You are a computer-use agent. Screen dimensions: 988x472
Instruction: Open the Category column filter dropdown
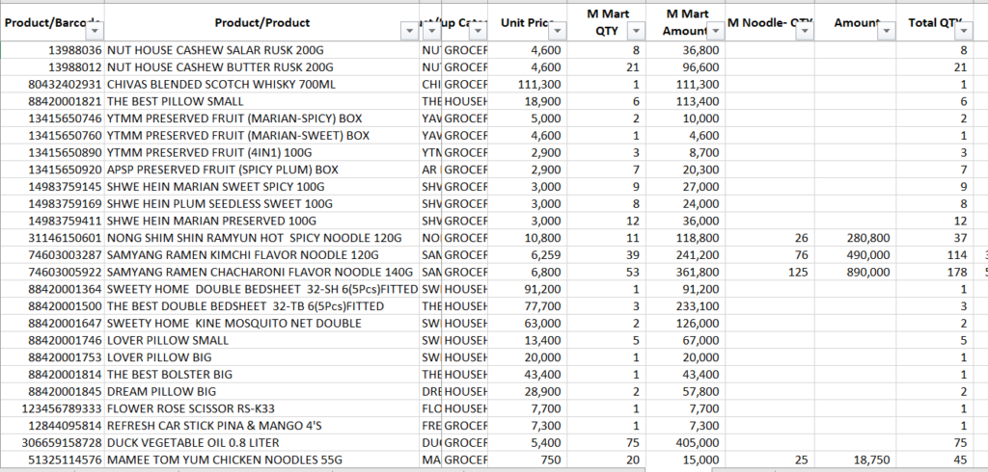tap(479, 31)
